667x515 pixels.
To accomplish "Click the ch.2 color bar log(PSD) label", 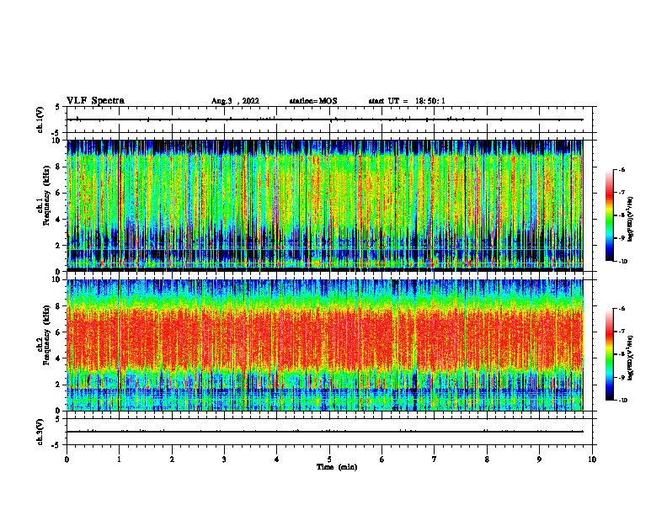I will (630, 358).
